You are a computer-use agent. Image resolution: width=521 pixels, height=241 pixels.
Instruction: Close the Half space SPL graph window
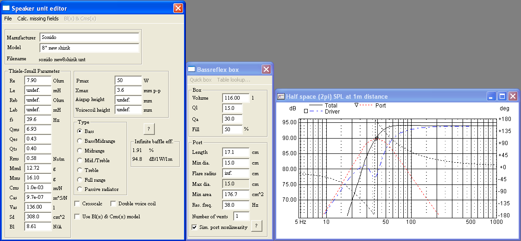[513, 96]
